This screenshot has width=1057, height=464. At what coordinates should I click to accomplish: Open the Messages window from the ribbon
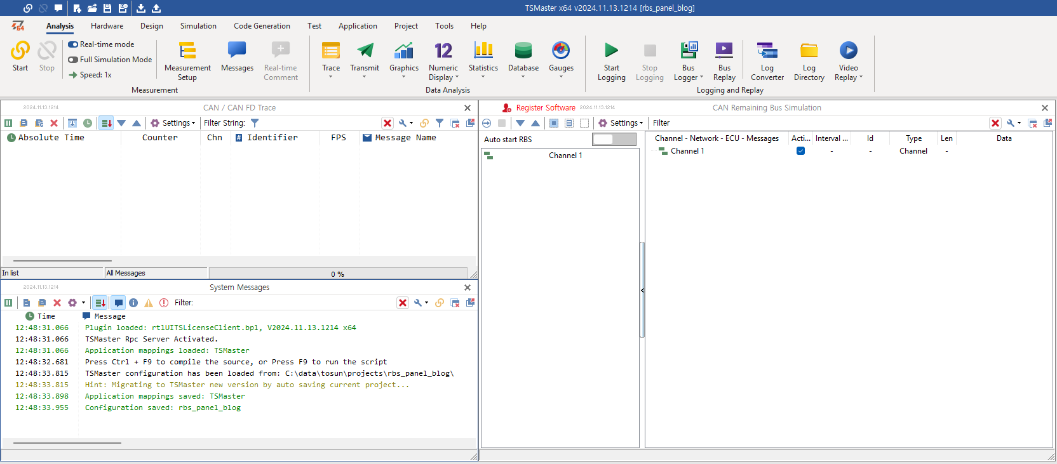tap(237, 56)
